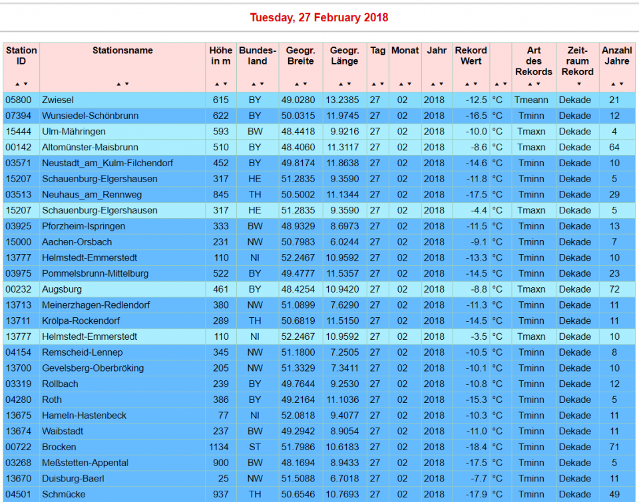Click the -17.9 record value for Schmücke
Image resolution: width=639 pixels, height=502 pixels.
(473, 494)
